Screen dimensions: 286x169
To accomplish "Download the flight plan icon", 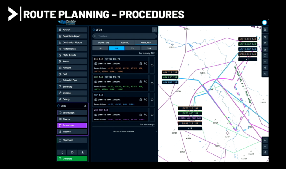I will (x=82, y=152).
